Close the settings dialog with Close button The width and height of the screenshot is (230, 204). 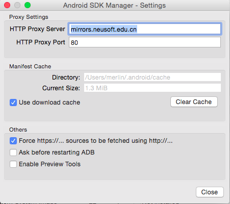click(x=210, y=192)
